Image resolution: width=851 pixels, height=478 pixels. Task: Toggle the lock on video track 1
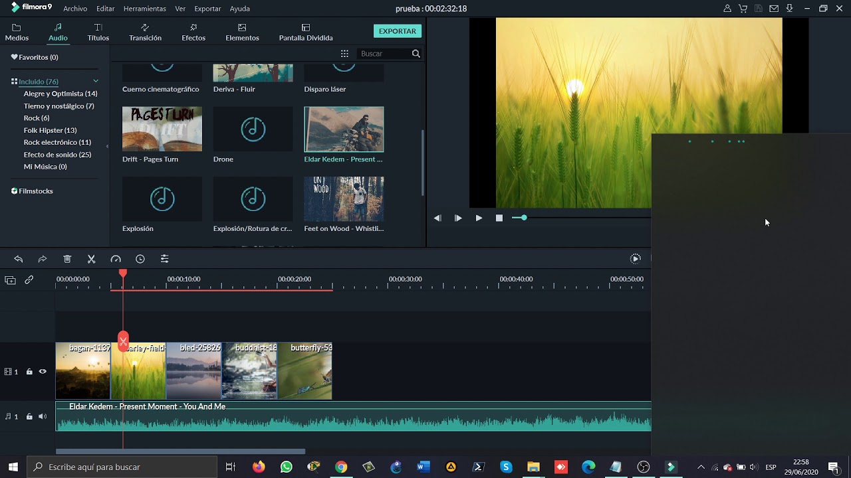29,372
